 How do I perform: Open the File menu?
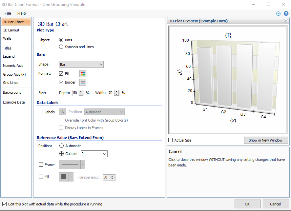[8, 13]
